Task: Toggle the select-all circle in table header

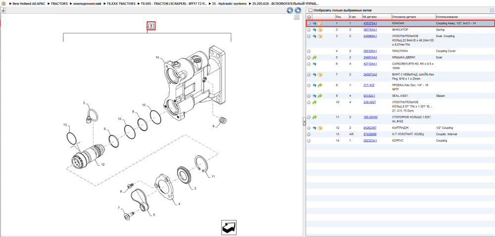Action: point(309,17)
